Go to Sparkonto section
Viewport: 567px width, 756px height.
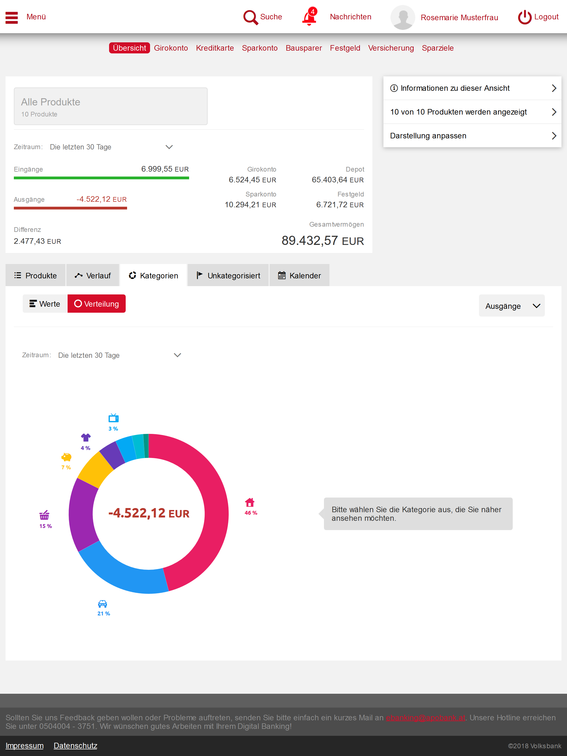pos(260,48)
